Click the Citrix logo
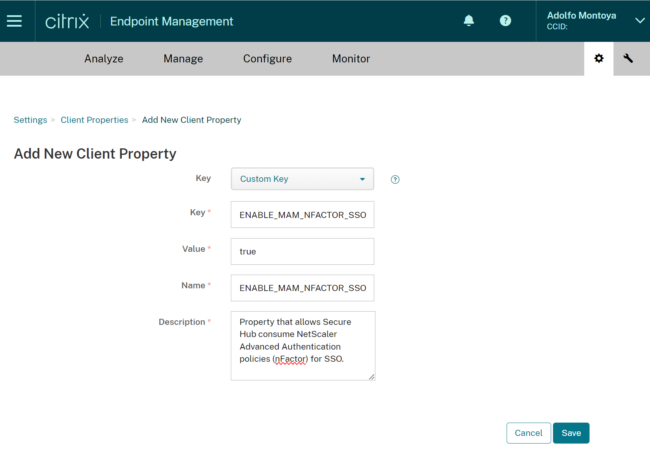The width and height of the screenshot is (650, 450). click(x=67, y=21)
